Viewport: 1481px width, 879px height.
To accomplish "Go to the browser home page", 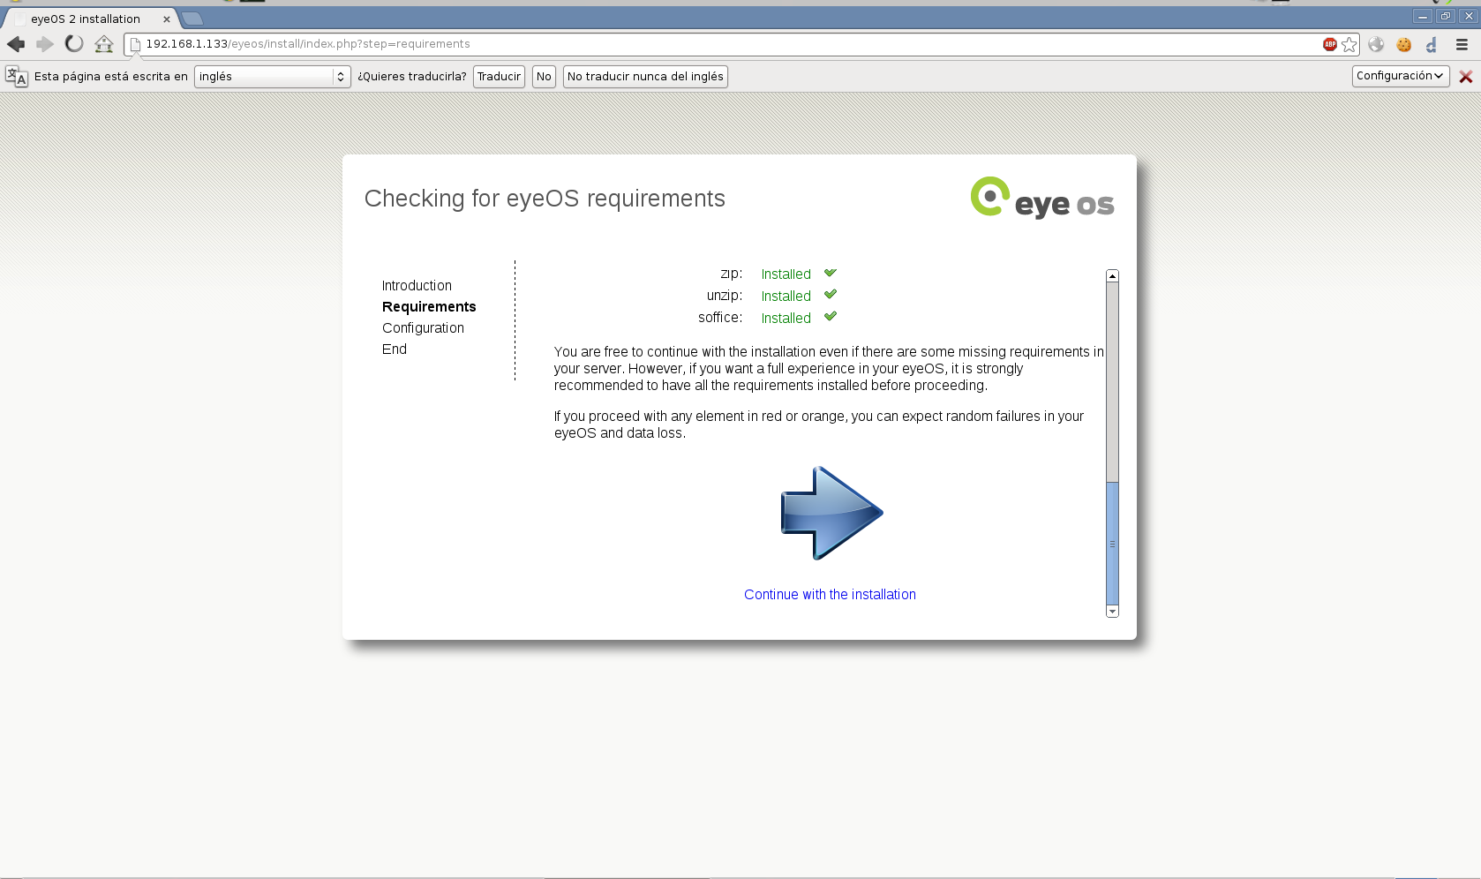I will pos(104,44).
